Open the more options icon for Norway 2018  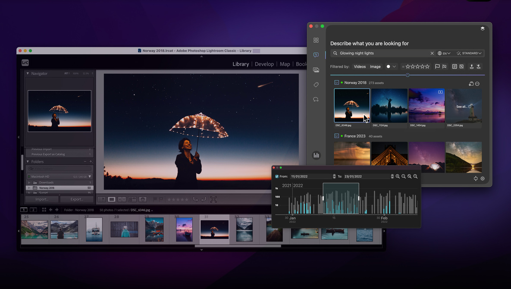[x=477, y=84]
